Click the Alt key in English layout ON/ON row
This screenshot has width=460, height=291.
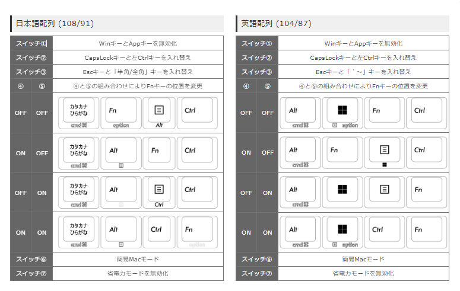point(300,232)
